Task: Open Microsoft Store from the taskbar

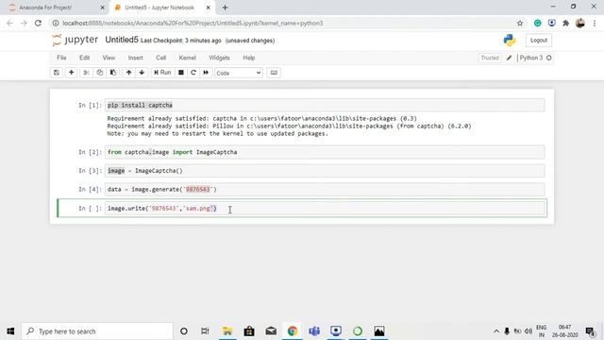Action: pos(249,331)
